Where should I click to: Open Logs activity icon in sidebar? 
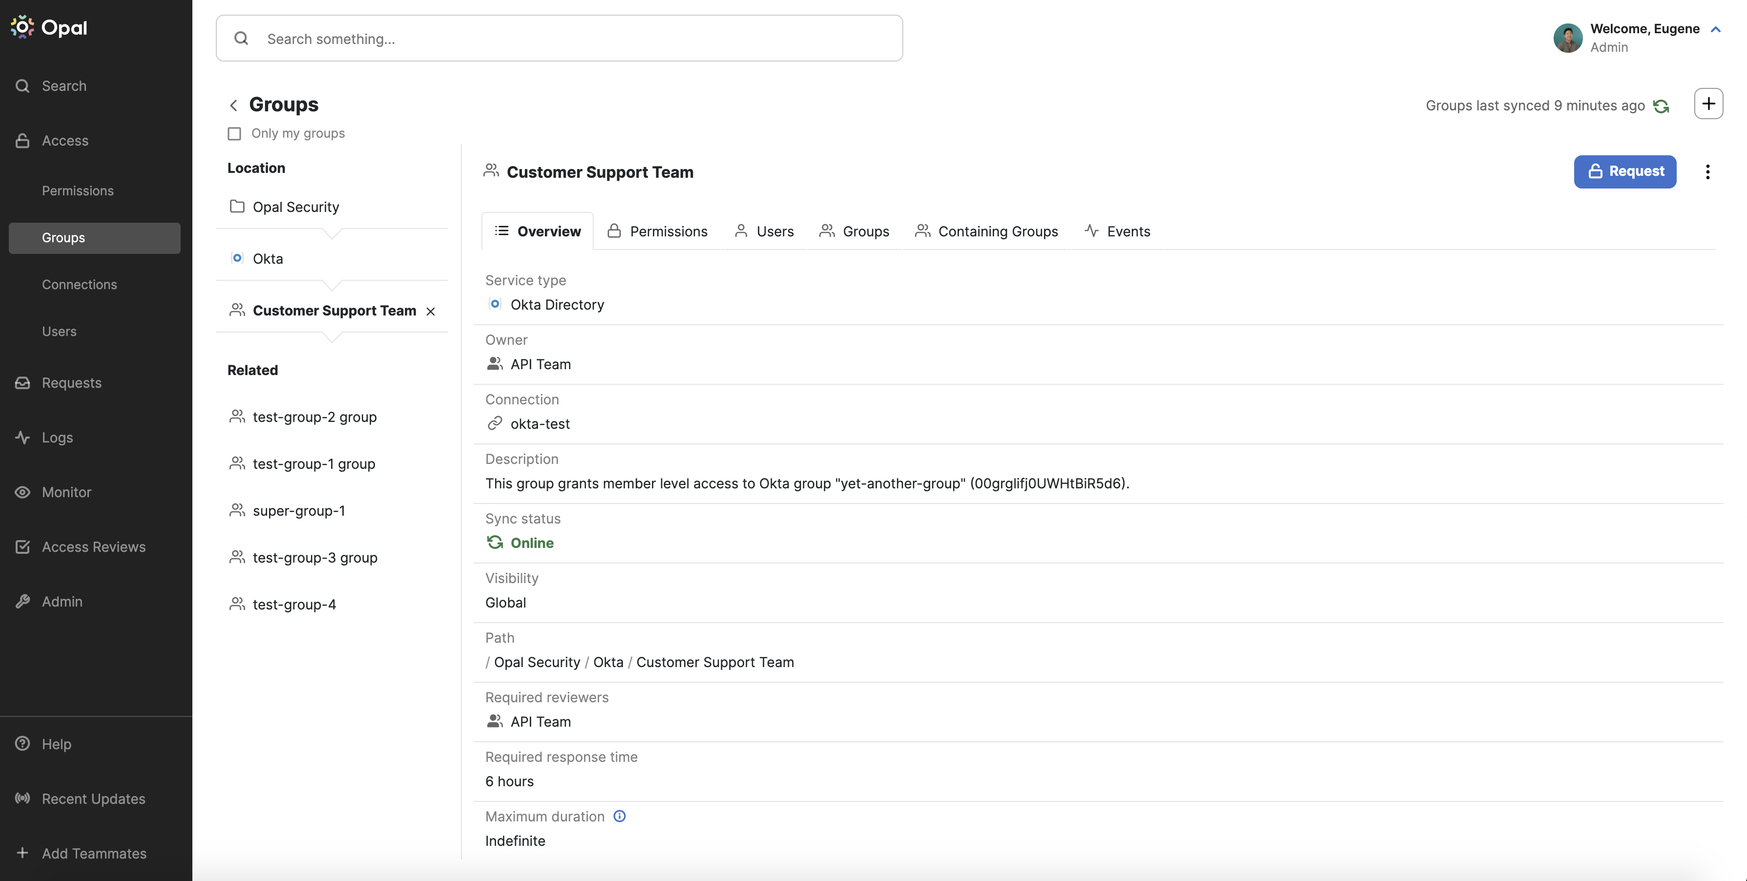coord(22,438)
